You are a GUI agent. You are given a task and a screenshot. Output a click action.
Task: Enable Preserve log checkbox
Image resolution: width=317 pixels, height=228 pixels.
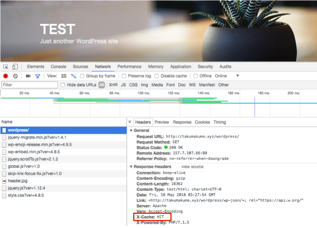124,76
